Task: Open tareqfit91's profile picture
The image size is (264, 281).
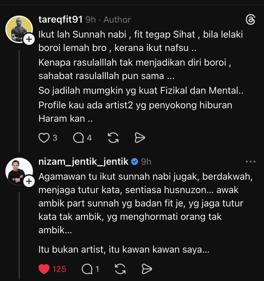Action: click(18, 29)
